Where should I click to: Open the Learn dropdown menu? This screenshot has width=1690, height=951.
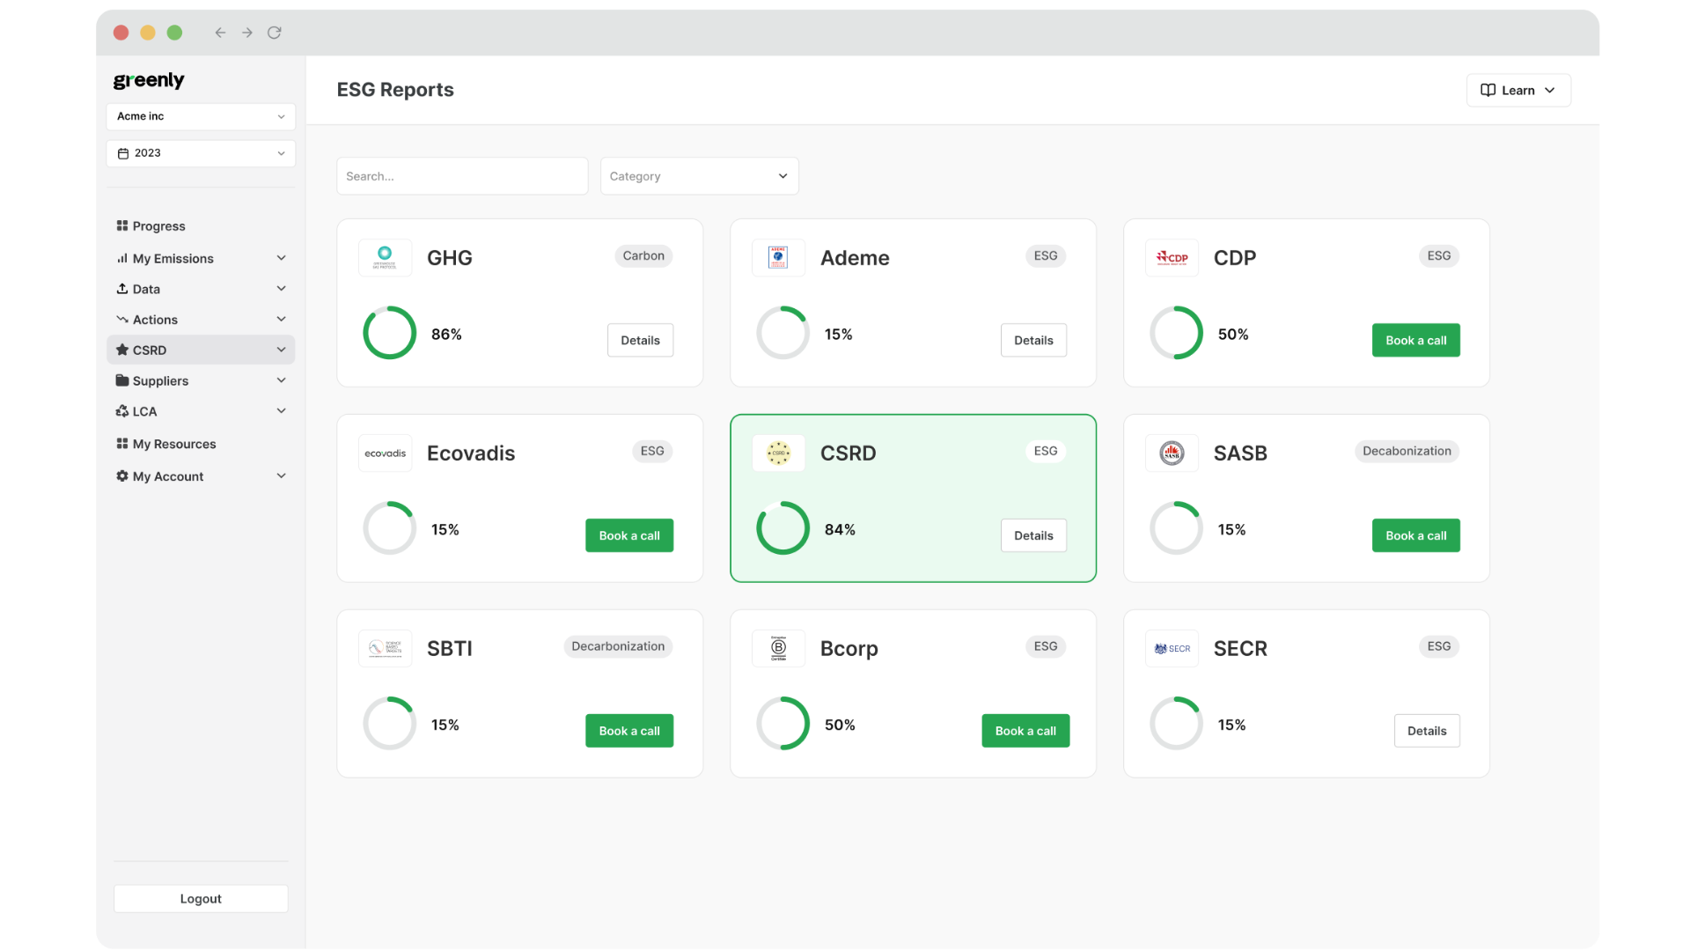1518,90
